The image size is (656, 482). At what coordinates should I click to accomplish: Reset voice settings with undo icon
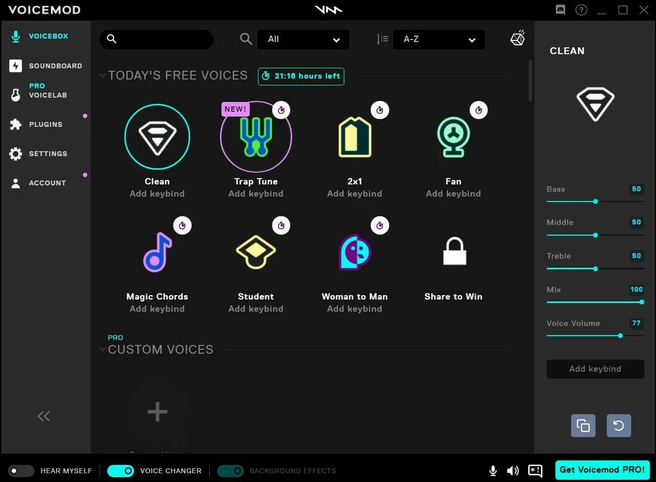pos(618,425)
